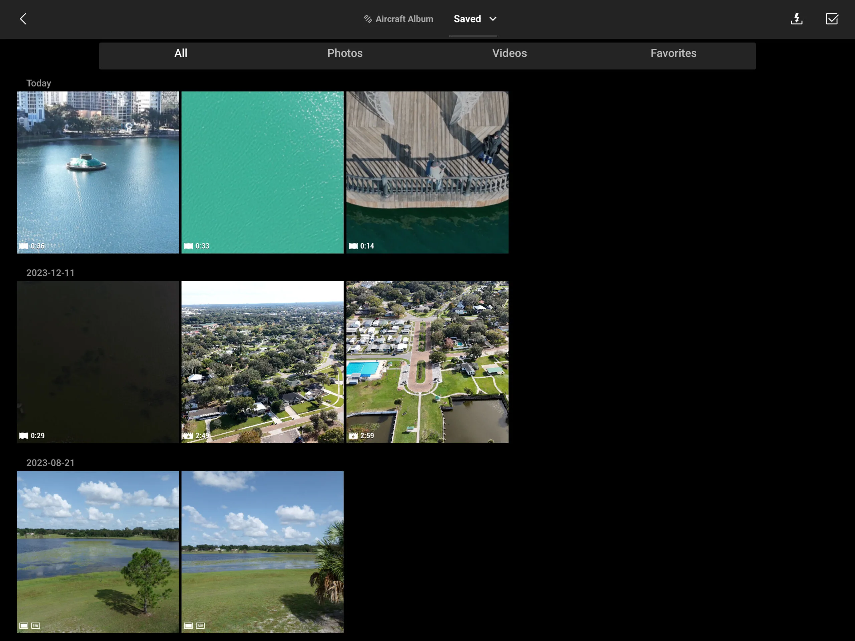The height and width of the screenshot is (641, 855).
Task: Filter by Videos tab
Action: 509,53
